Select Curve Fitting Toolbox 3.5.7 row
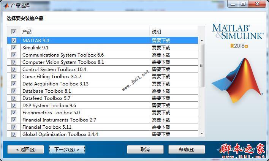The image size is (269, 161). [103, 76]
